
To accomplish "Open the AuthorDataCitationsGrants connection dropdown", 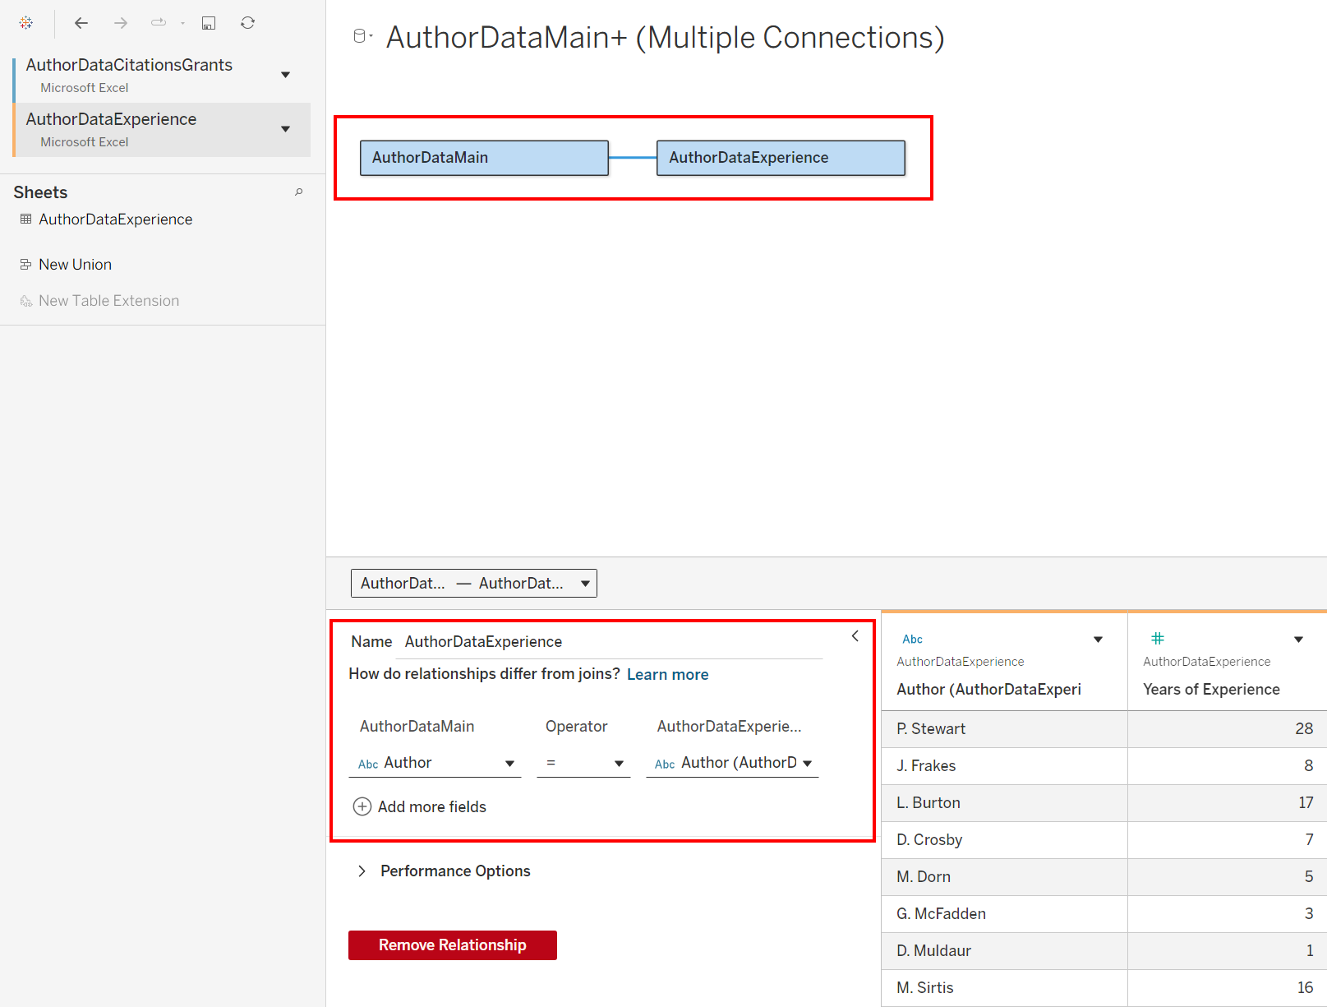I will point(286,75).
